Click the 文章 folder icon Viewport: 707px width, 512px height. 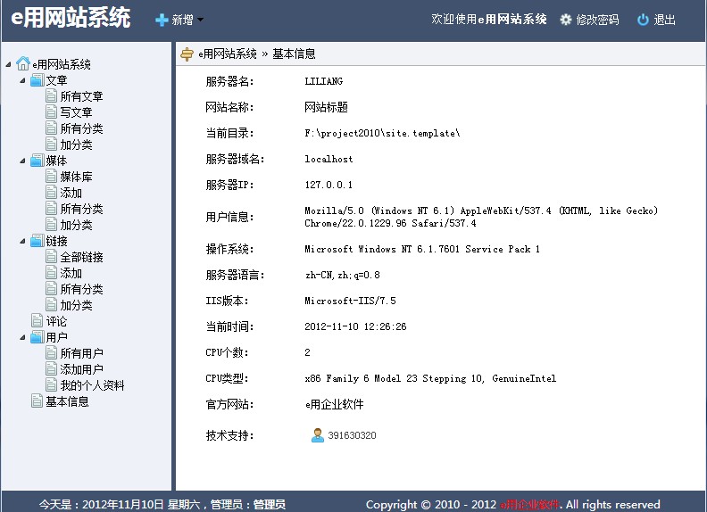pos(37,80)
